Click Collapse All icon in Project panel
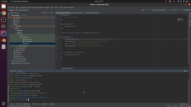Screen dimensions: 191x107 [x=48, y=13]
